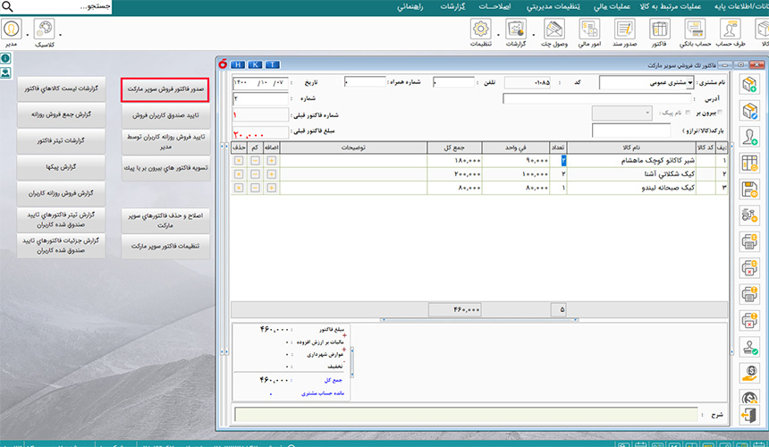Click the تنظیمات settings gear toolbar icon
This screenshot has height=447, width=769.
pyautogui.click(x=481, y=32)
